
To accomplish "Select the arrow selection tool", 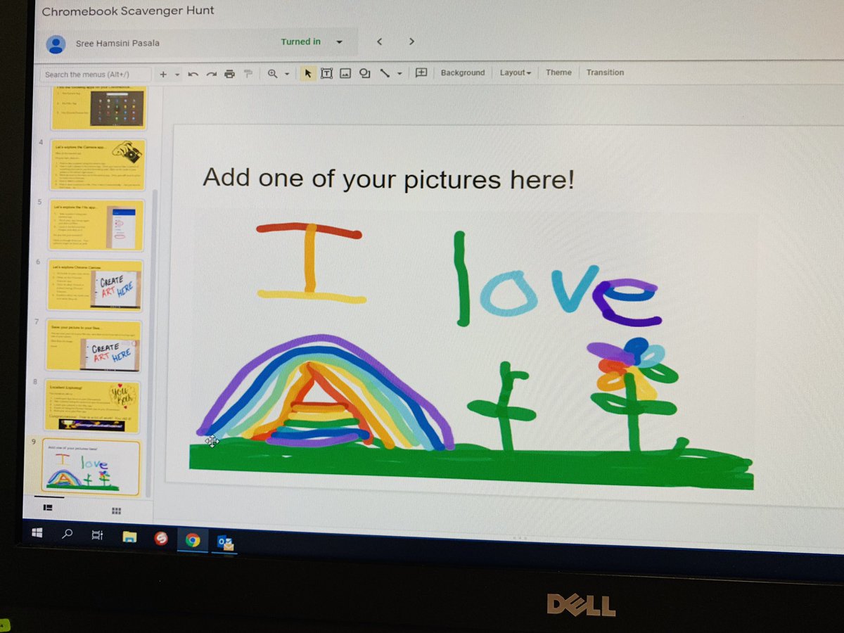I will click(x=308, y=72).
